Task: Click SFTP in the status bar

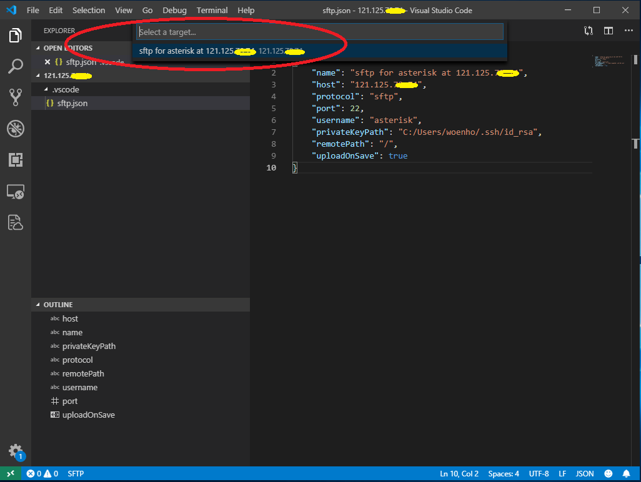Action: pos(76,474)
